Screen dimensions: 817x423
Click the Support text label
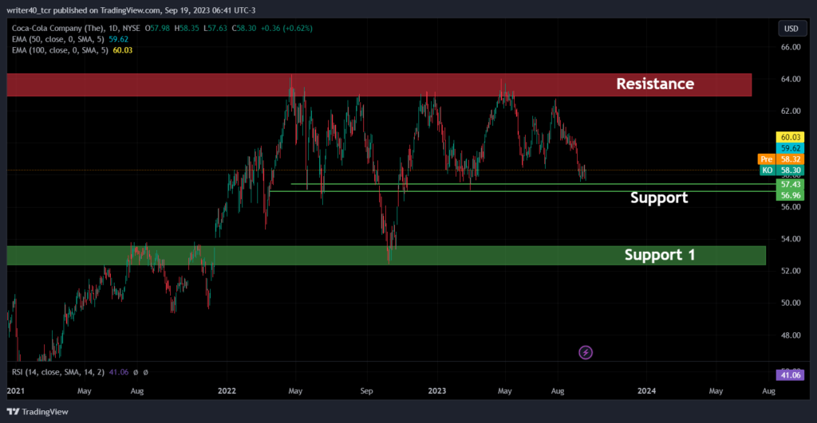click(x=659, y=198)
